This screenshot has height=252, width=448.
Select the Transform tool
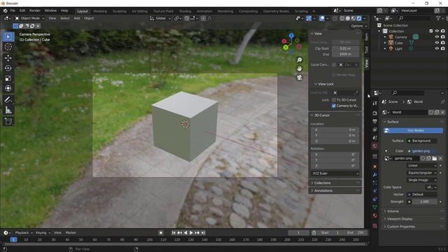tap(8, 88)
